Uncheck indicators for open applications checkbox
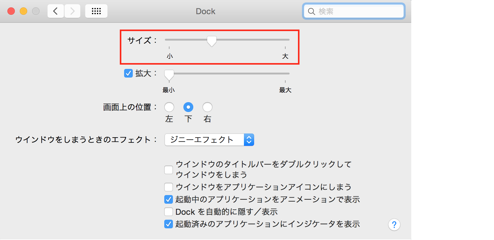Screen dimensions: 494x240 169,224
